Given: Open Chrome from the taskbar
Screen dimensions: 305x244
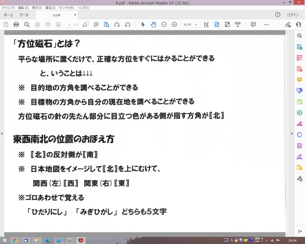Looking at the screenshot, I should tap(15, 240).
